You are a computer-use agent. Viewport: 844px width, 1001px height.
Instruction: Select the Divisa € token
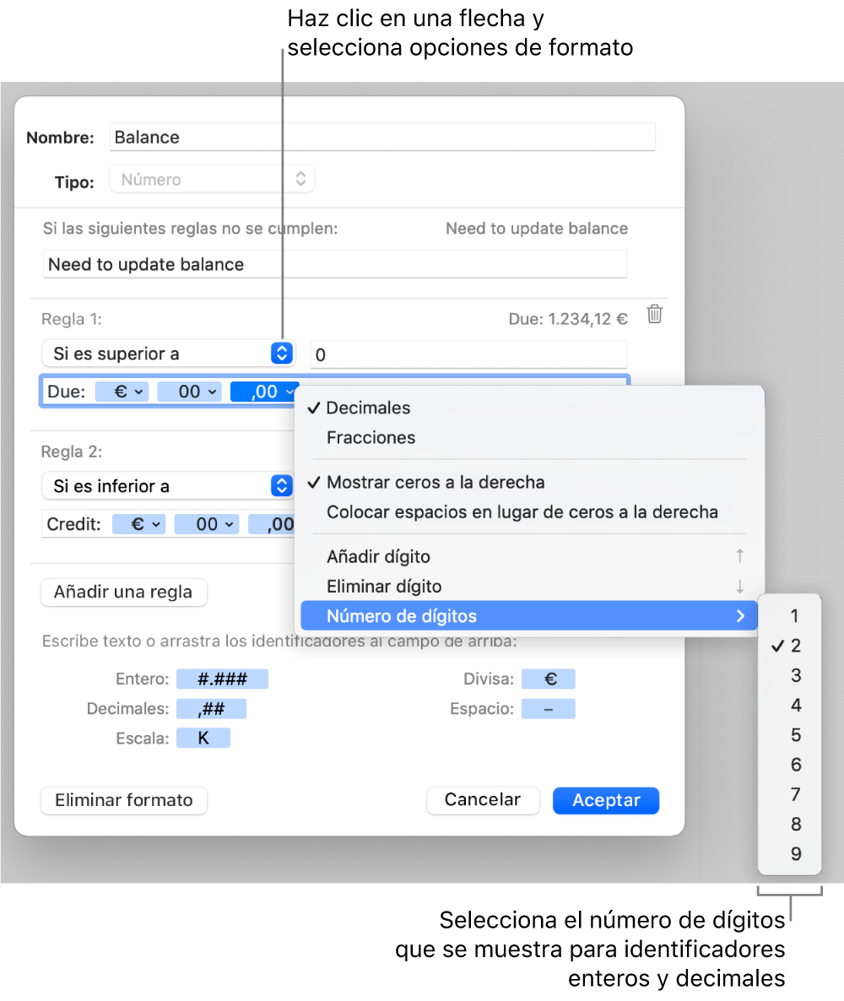(x=549, y=679)
